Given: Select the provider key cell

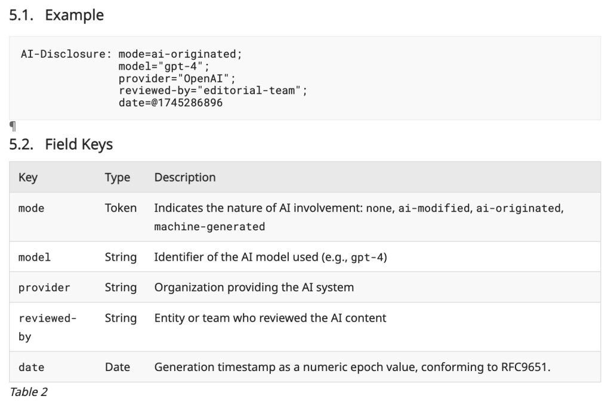Looking at the screenshot, I should tap(44, 287).
